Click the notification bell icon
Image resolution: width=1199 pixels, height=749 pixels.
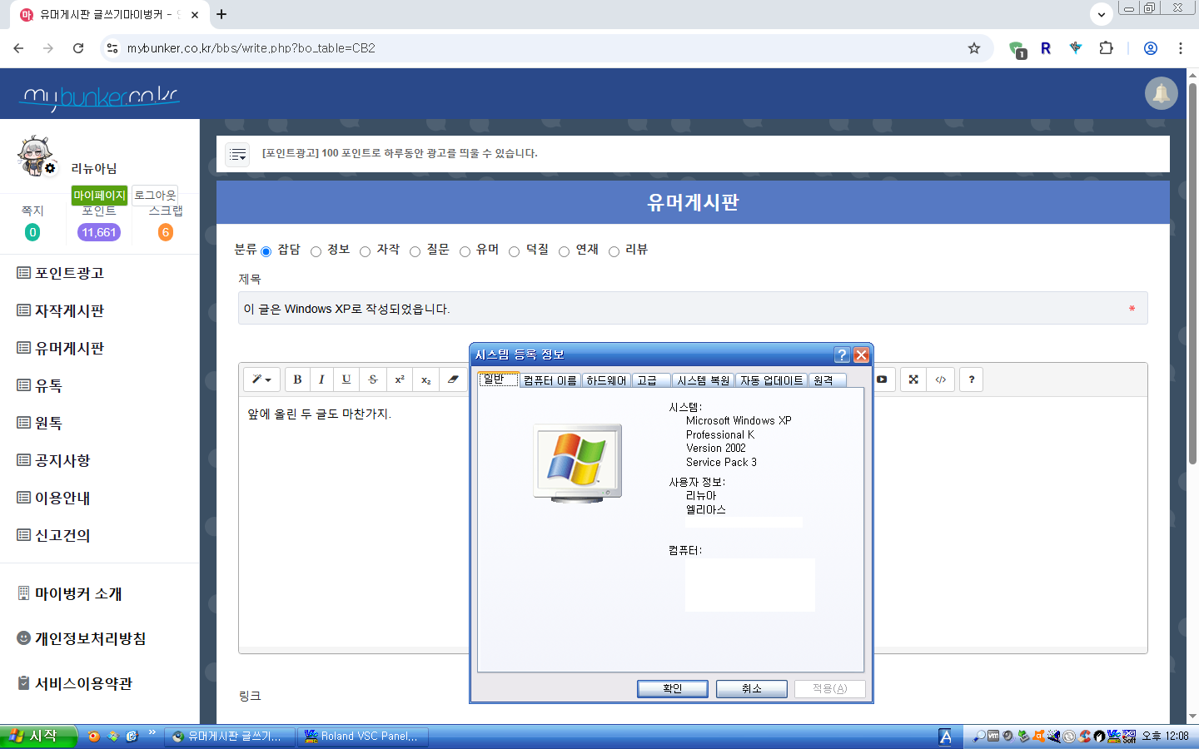1161,93
